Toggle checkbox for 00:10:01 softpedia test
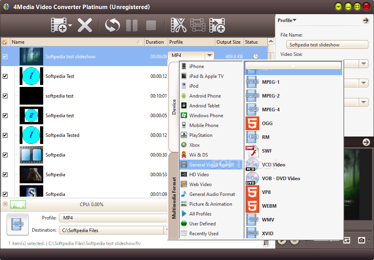374x260 pixels. 5,96
